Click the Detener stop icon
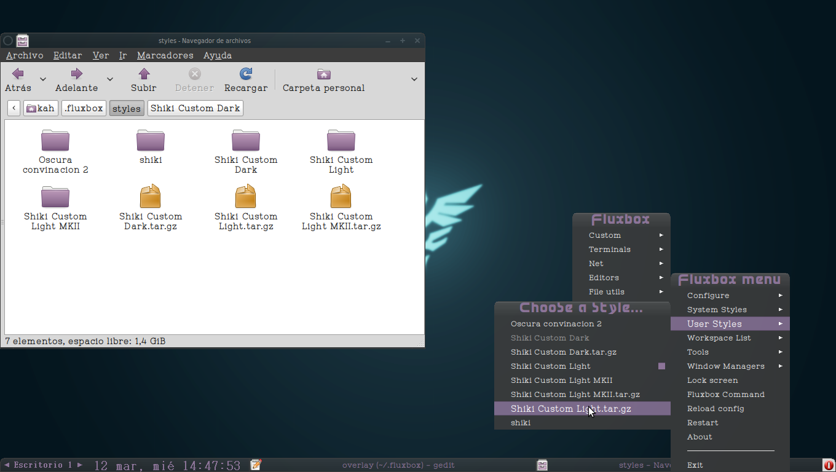Image resolution: width=836 pixels, height=472 pixels. coord(194,74)
